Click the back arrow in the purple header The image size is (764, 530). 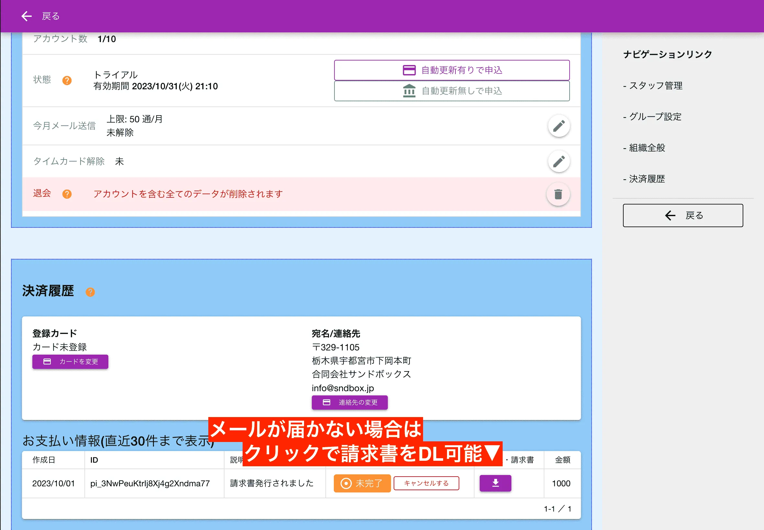tap(26, 16)
